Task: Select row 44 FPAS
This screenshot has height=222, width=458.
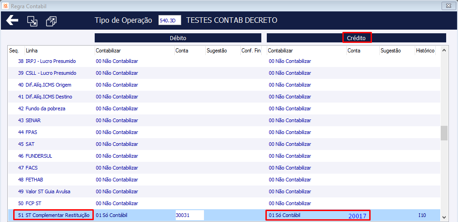Action: point(224,132)
